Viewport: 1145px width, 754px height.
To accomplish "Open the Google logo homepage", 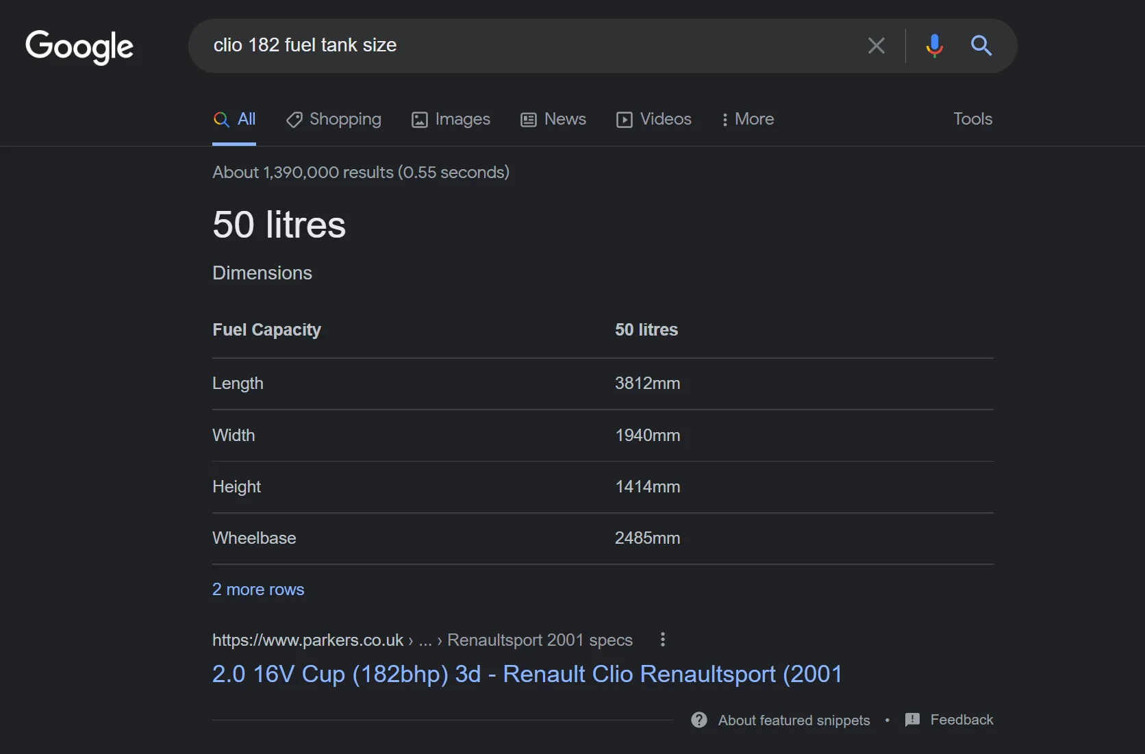I will tap(79, 47).
